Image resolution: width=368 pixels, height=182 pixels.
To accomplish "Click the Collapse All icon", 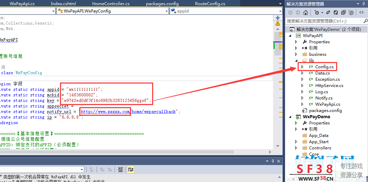I will (x=344, y=12).
